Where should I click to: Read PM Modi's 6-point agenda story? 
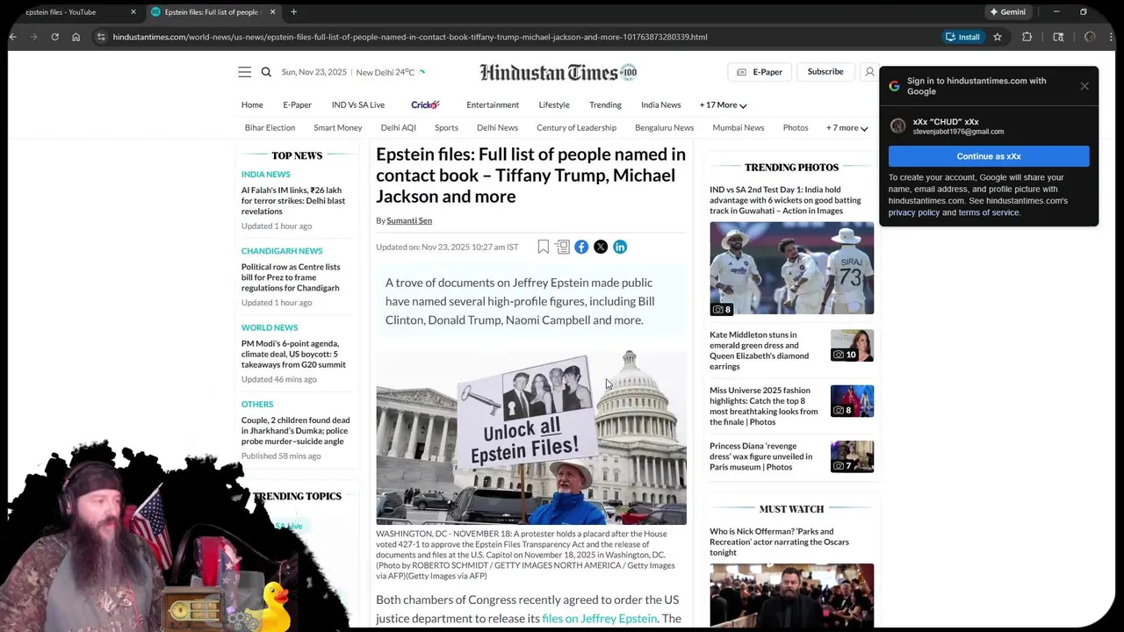click(x=293, y=354)
